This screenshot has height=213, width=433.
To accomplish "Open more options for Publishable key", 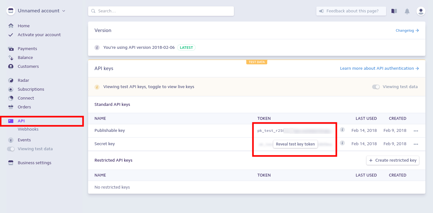I will tap(416, 131).
